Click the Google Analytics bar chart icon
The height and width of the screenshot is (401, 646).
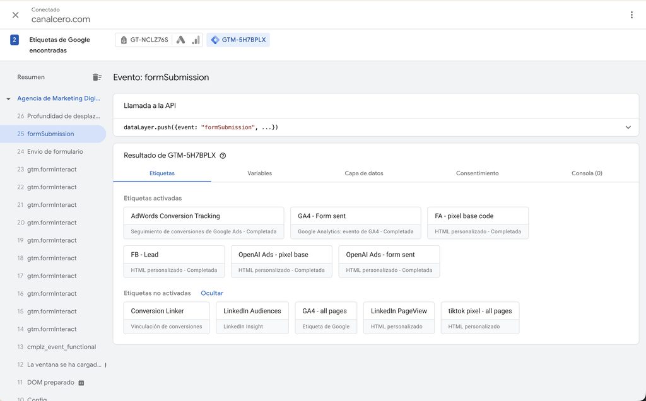tap(196, 40)
